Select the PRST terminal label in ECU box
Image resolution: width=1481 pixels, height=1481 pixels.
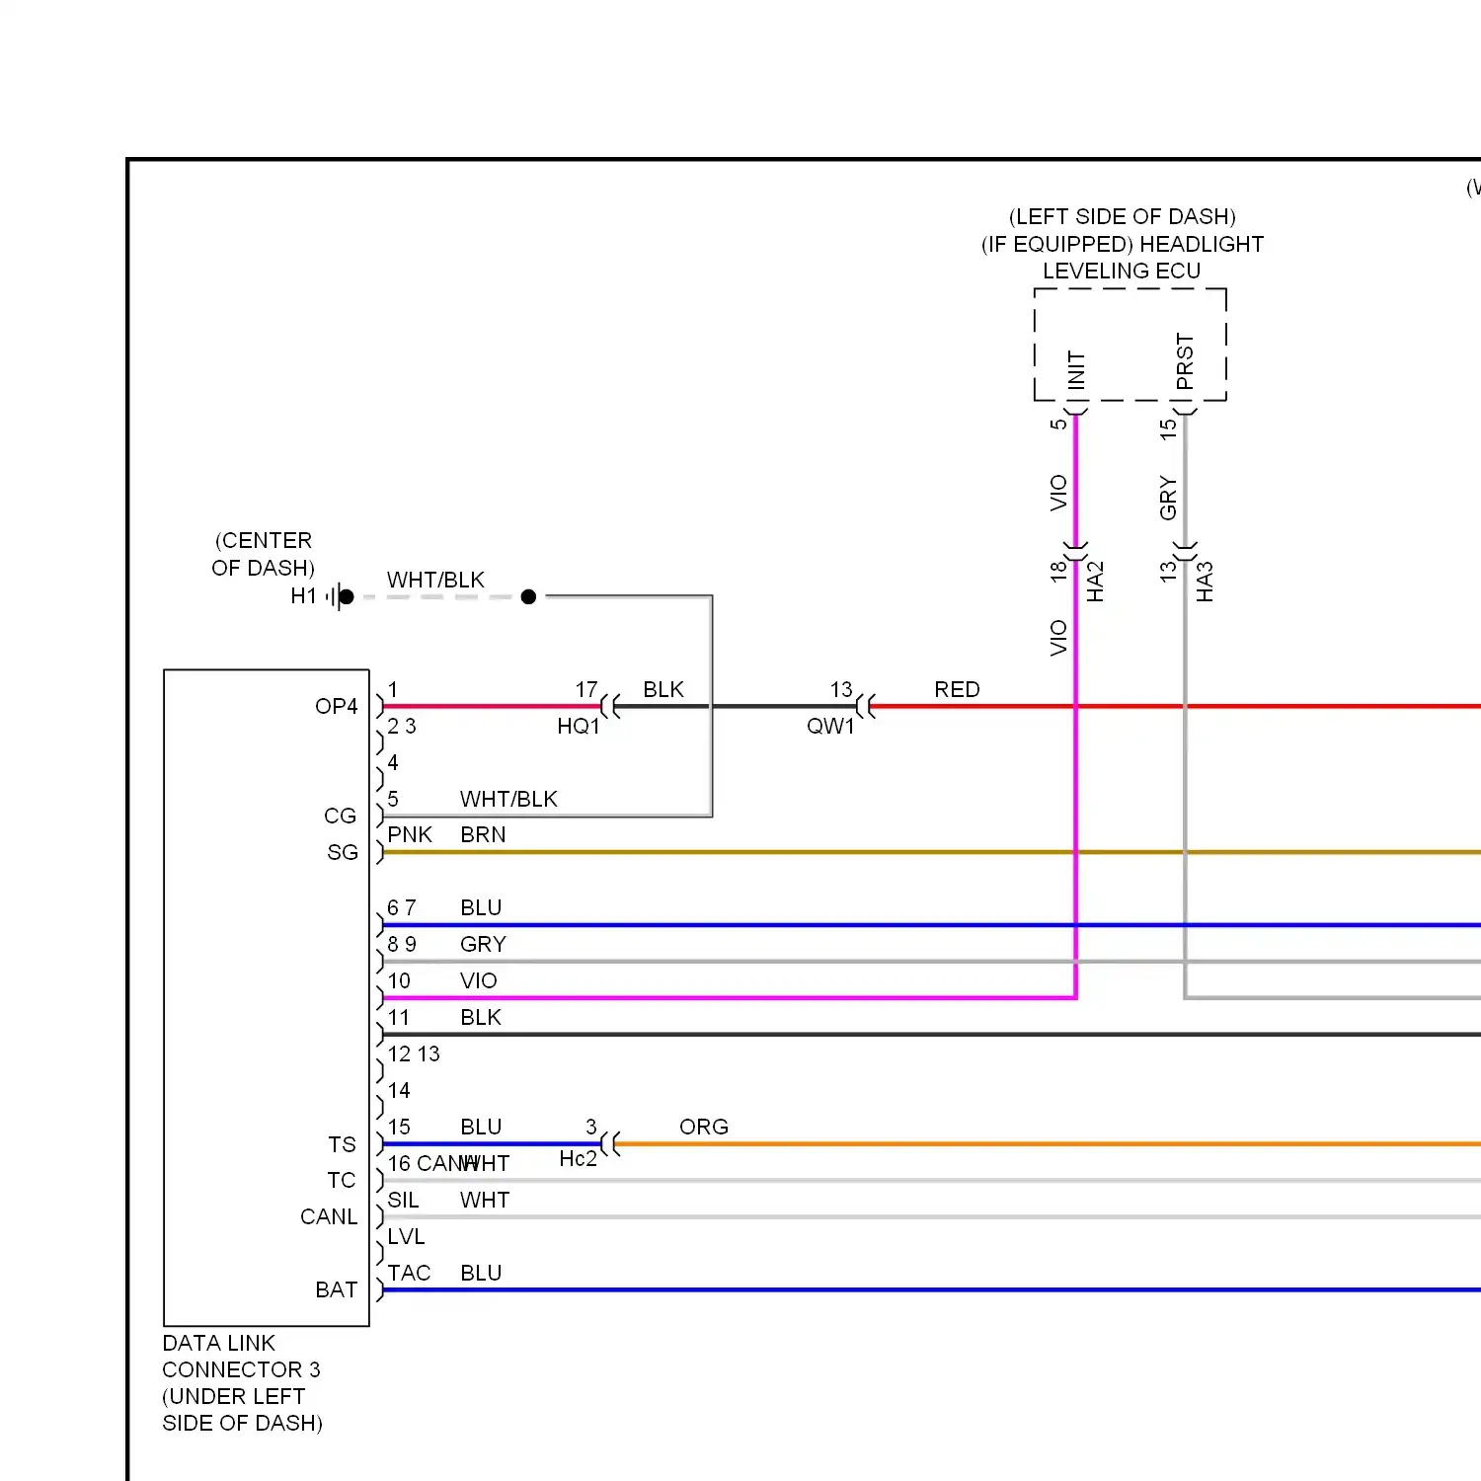click(x=1185, y=361)
